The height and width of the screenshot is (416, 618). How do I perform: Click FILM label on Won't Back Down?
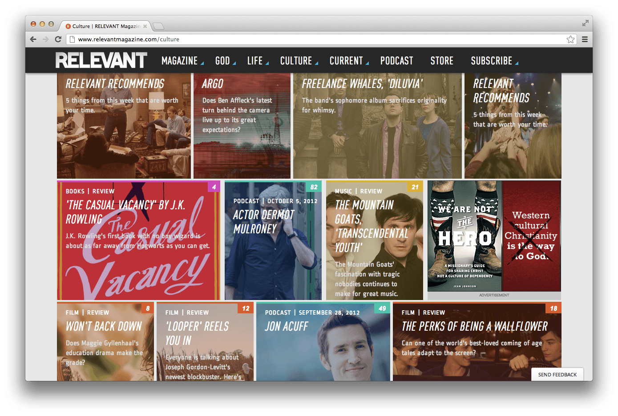pos(72,312)
